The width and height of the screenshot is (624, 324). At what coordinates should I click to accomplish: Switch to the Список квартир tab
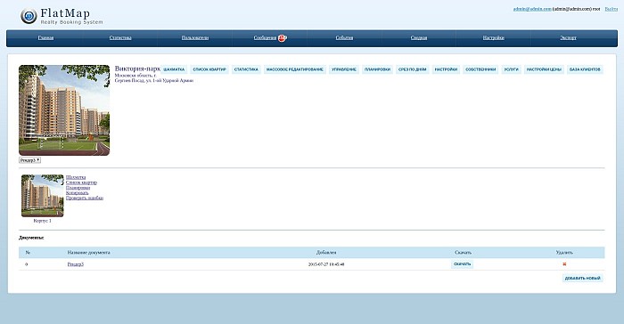[x=209, y=69]
